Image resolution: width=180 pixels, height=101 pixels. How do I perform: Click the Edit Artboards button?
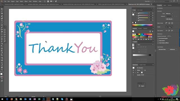coord(169,19)
